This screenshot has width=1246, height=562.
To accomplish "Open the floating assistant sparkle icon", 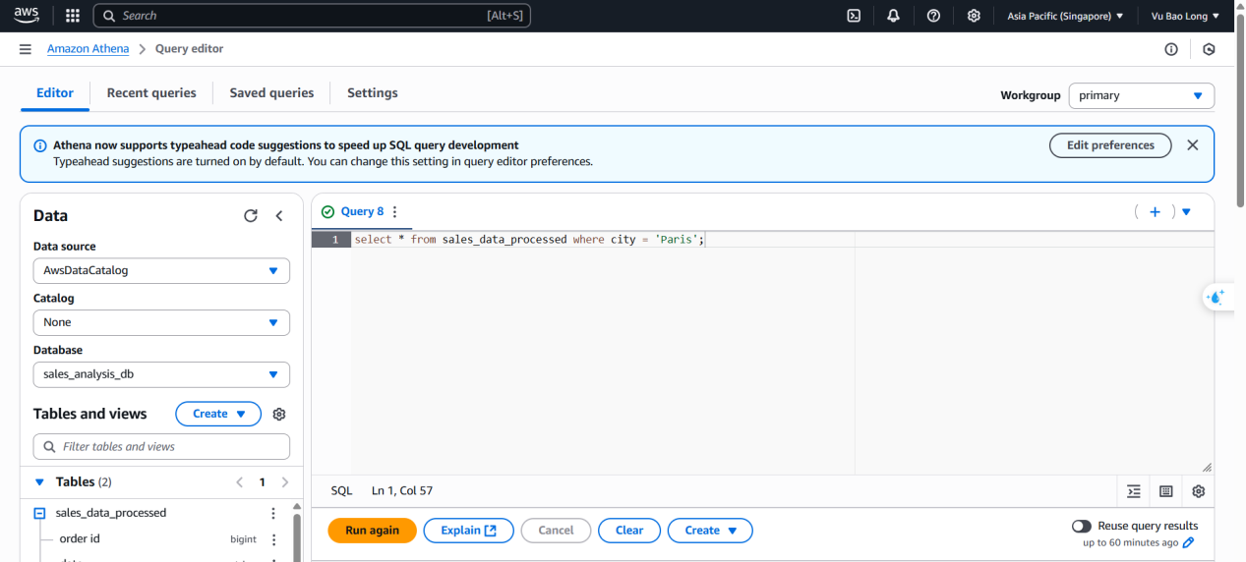I will coord(1216,298).
